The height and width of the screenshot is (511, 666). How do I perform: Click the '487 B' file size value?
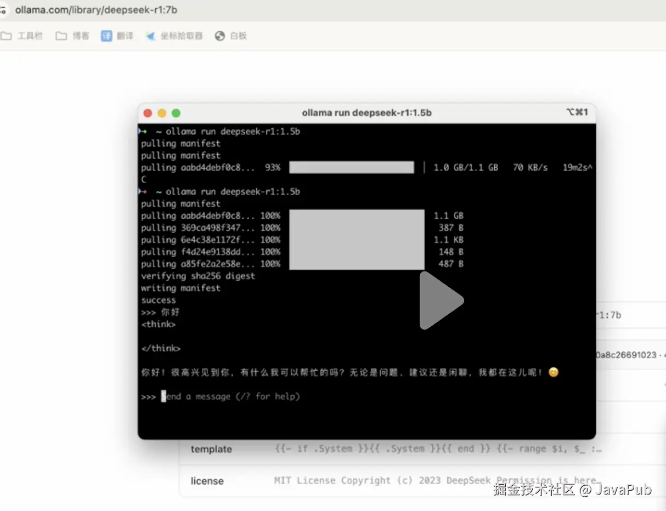click(451, 264)
